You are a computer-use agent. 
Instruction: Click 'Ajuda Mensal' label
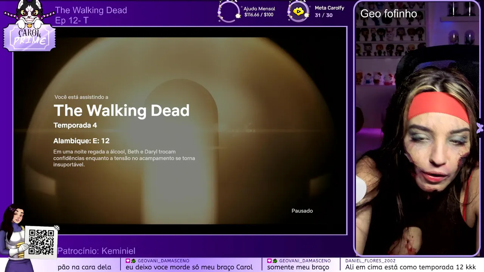click(259, 9)
